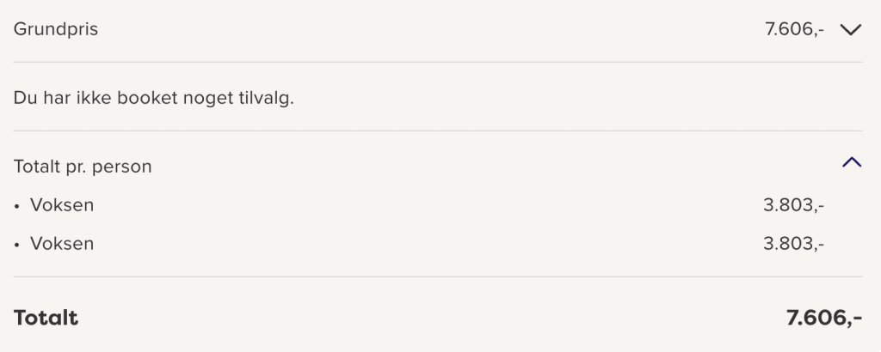Viewport: 881px width, 352px height.
Task: Click the Grundpris label
Action: (x=56, y=29)
